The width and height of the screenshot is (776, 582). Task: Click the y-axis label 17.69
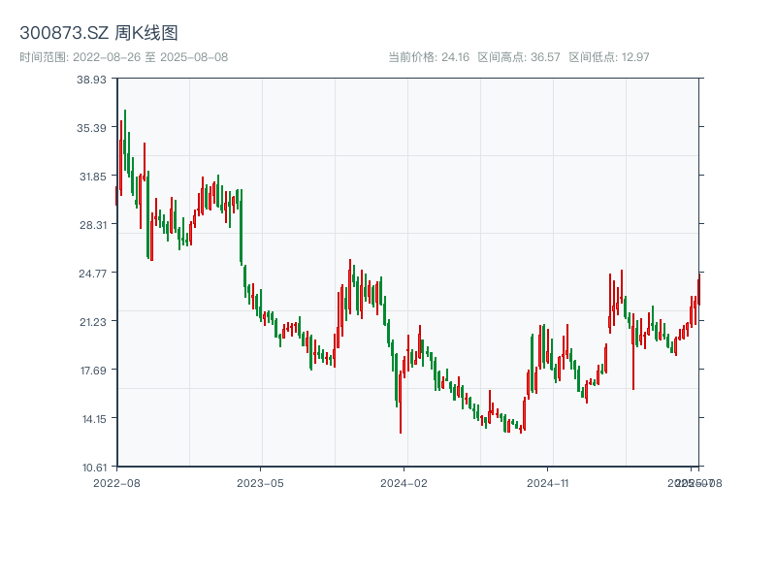pos(93,371)
